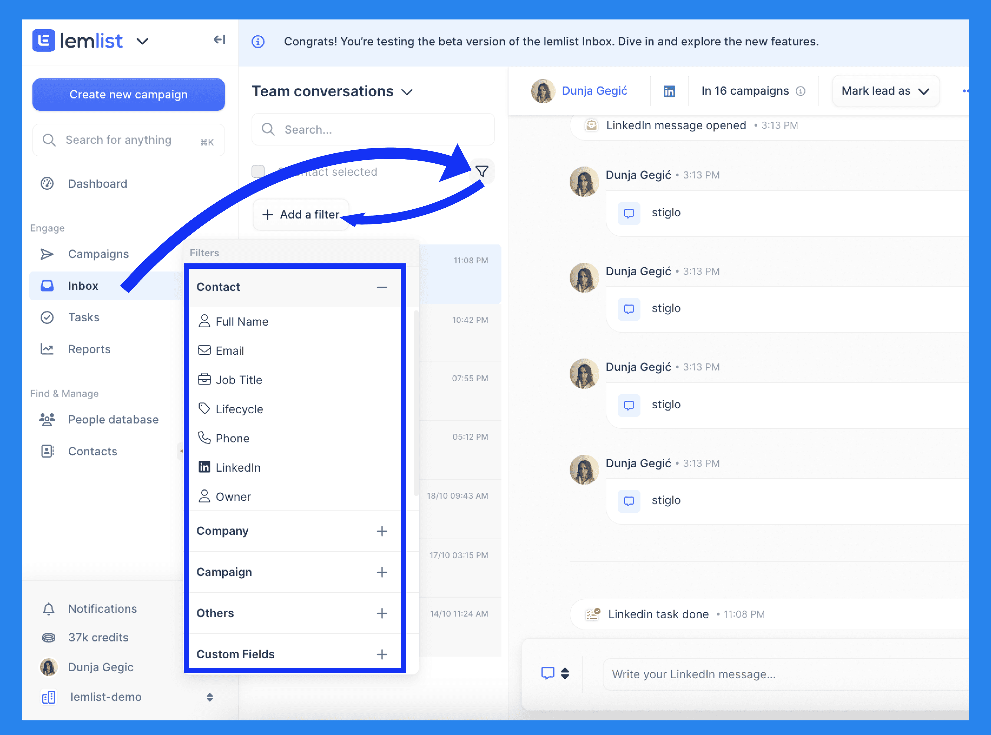Click the Tasks checkmark icon
This screenshot has height=735, width=991.
(47, 317)
